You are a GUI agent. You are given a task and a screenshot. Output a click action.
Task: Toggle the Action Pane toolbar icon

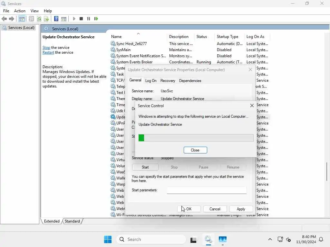(x=64, y=19)
